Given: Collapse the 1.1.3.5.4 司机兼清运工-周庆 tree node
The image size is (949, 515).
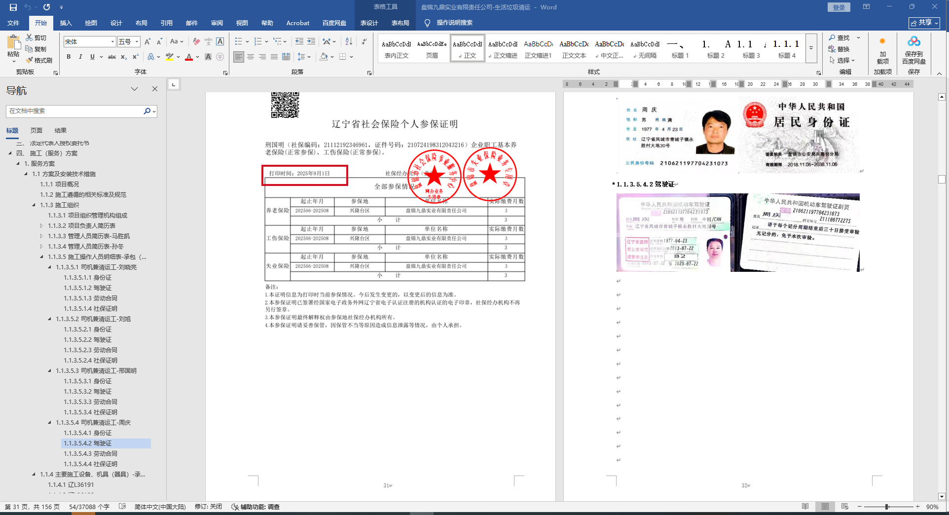Looking at the screenshot, I should (50, 423).
